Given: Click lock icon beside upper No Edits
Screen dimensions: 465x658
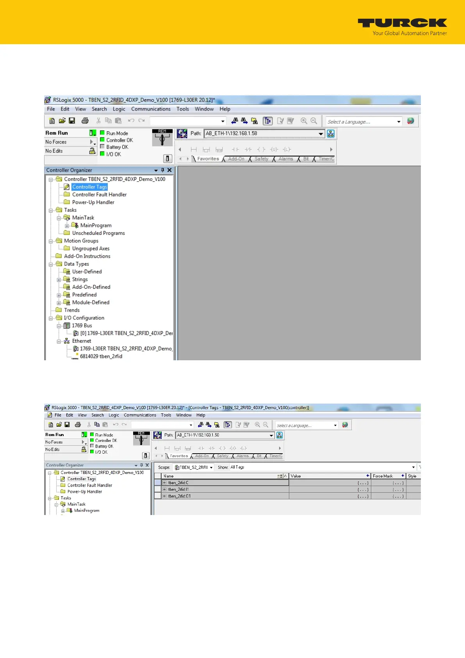Looking at the screenshot, I should [x=93, y=151].
